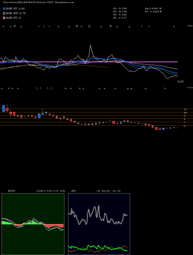Click the price level 9 axis label
This screenshot has height=255, width=193.
pos(185,116)
